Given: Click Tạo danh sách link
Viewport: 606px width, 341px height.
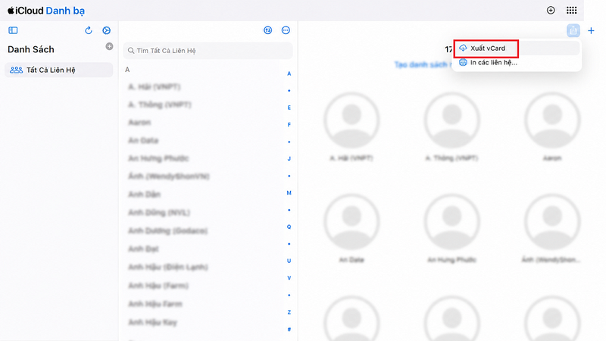Looking at the screenshot, I should pos(423,64).
